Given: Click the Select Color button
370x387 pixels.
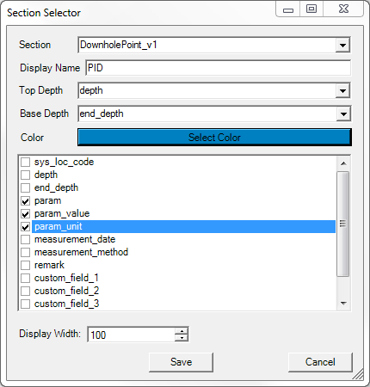Looking at the screenshot, I should [214, 138].
